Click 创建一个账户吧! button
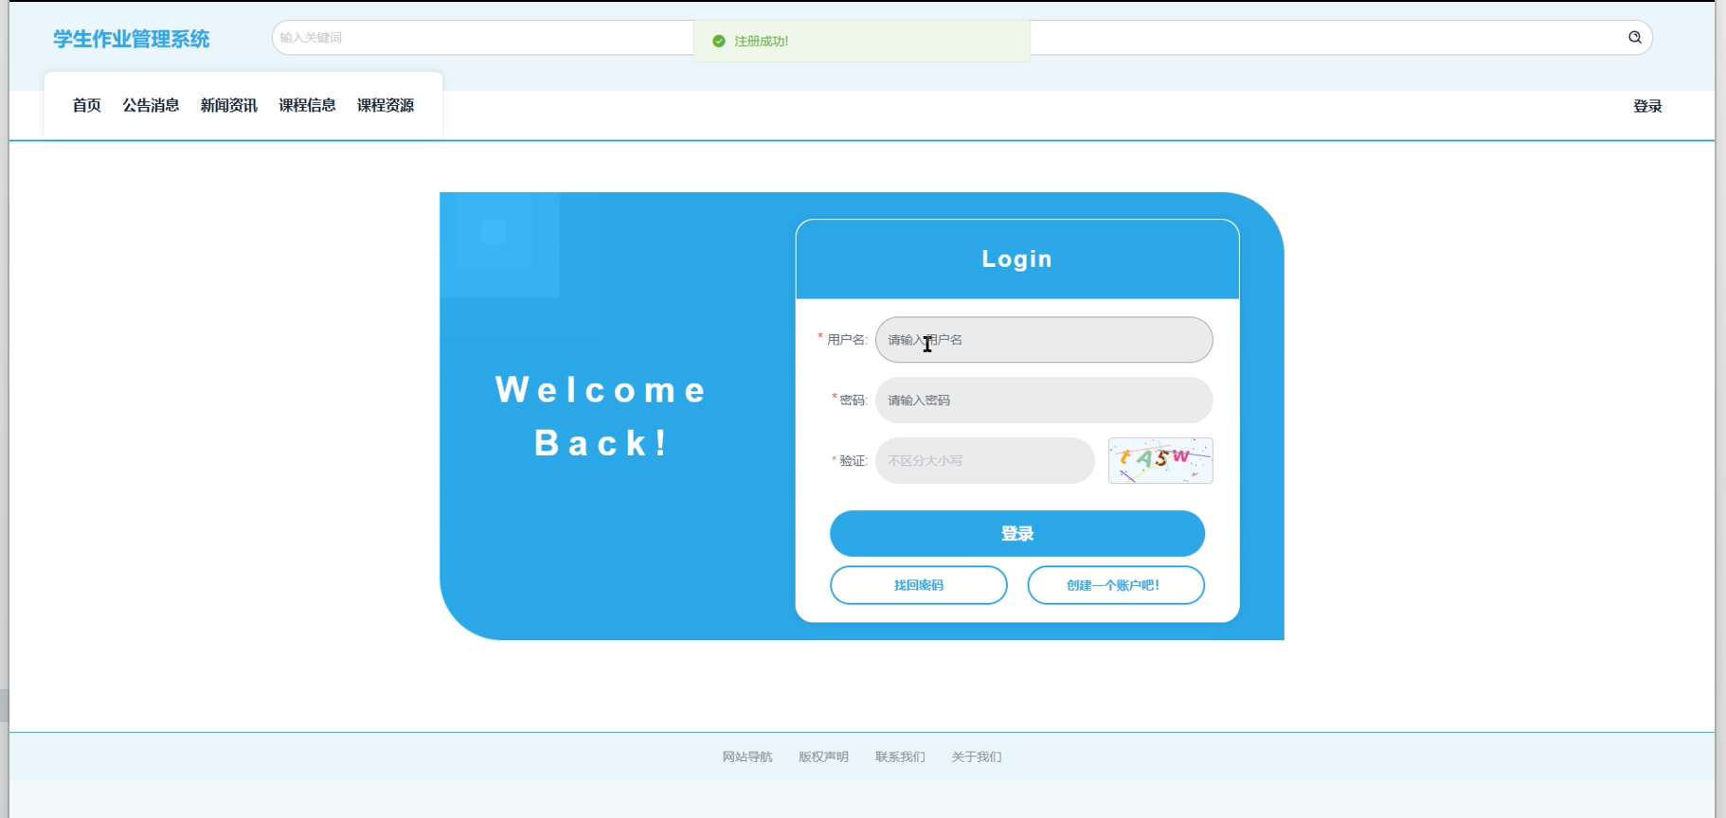 (x=1116, y=585)
